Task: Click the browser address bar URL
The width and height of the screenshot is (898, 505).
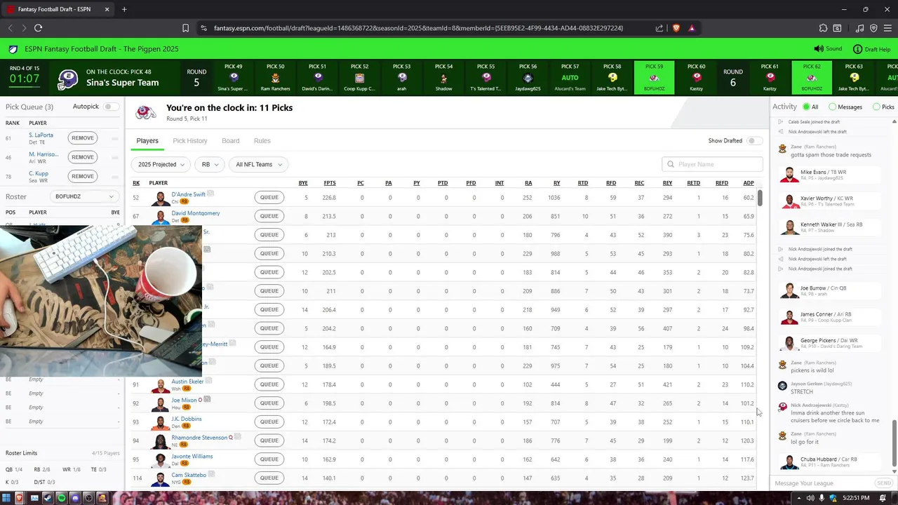Action: pos(419,28)
